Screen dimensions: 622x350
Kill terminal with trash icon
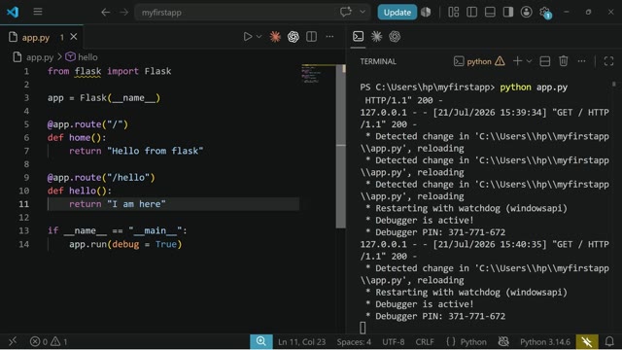click(564, 61)
